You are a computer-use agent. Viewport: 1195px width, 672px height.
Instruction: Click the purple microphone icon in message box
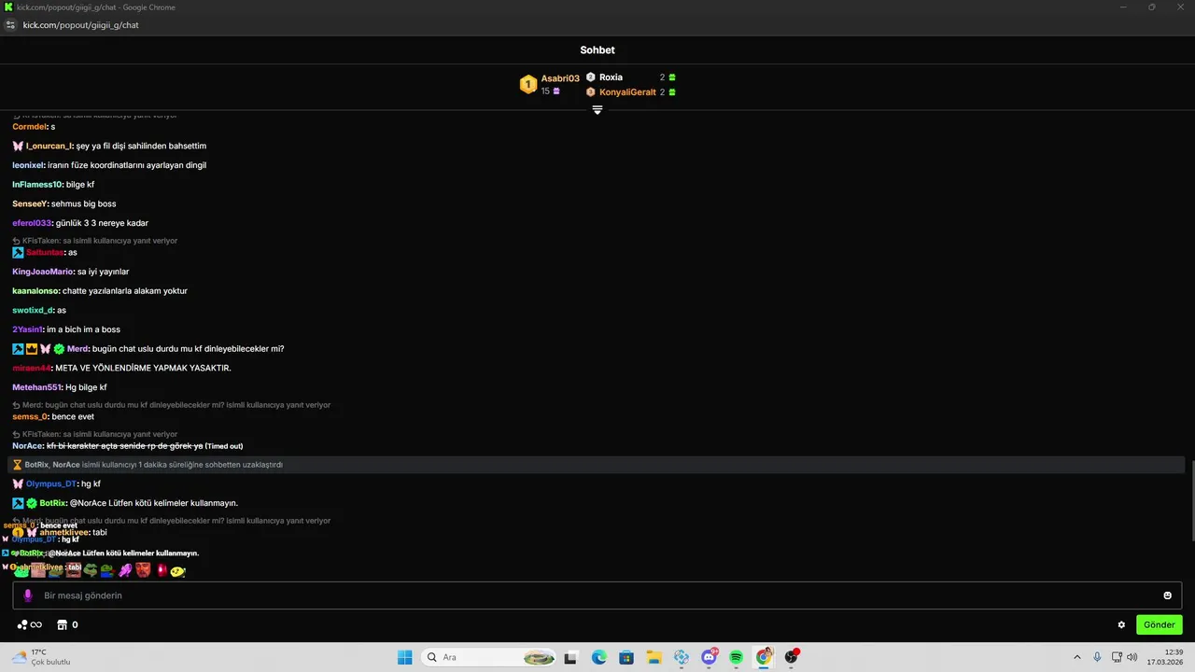(x=28, y=595)
